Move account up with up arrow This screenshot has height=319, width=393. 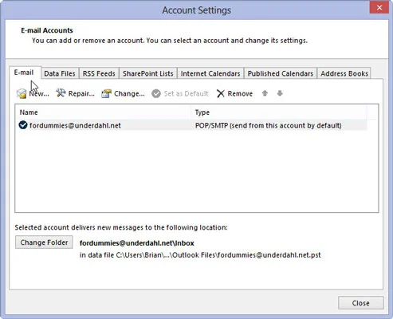click(x=265, y=93)
